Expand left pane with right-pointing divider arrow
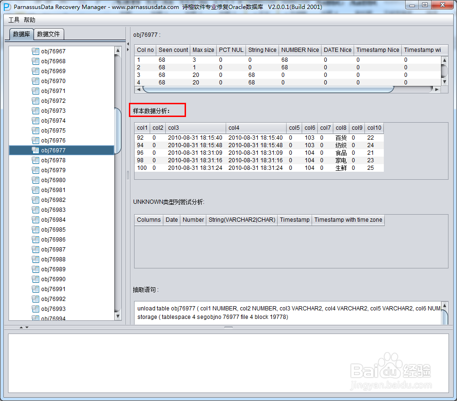Image resolution: width=457 pixels, height=401 pixels. click(128, 50)
